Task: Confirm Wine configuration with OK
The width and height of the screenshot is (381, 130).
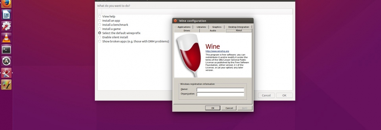Action: (x=213, y=108)
